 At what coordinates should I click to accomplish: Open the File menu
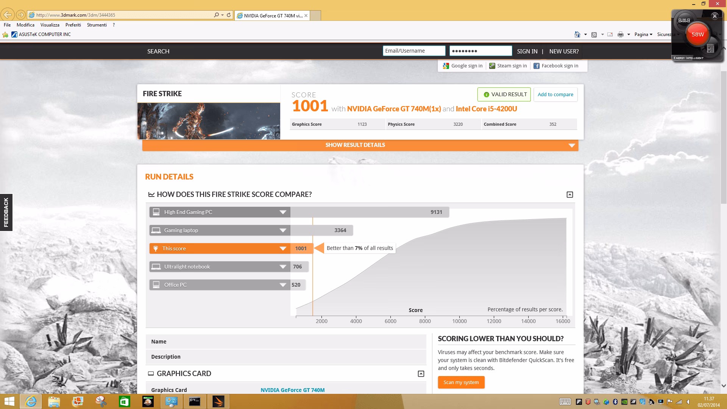[7, 25]
